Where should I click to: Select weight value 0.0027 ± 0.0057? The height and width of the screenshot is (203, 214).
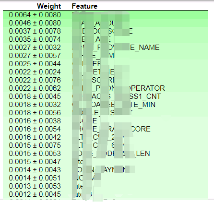(35, 56)
